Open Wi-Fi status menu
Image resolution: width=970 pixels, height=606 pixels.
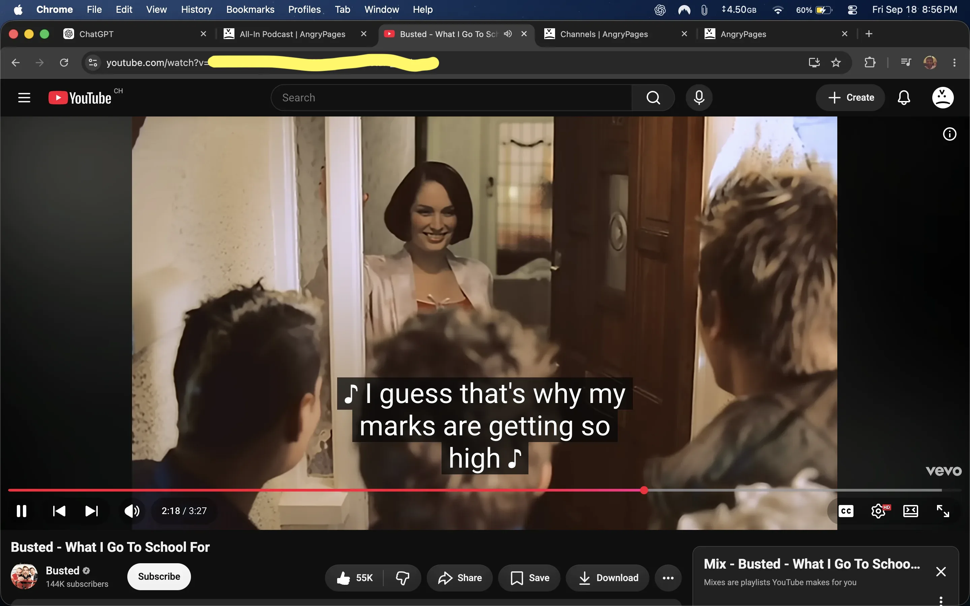[778, 10]
